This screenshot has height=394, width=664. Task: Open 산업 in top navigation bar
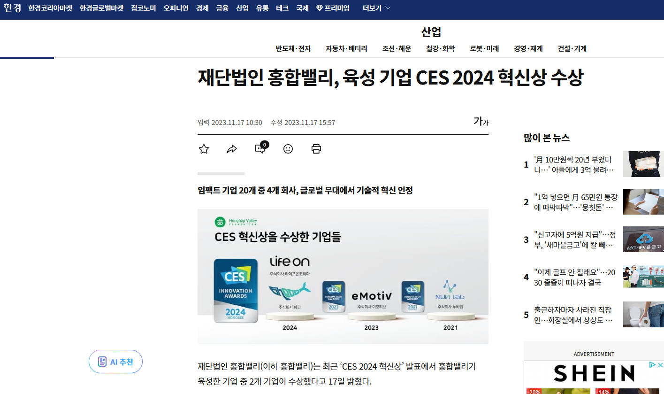tap(242, 8)
